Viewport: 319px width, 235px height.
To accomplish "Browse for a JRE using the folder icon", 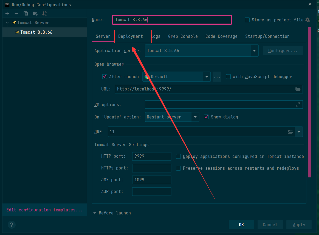I will click(x=290, y=132).
